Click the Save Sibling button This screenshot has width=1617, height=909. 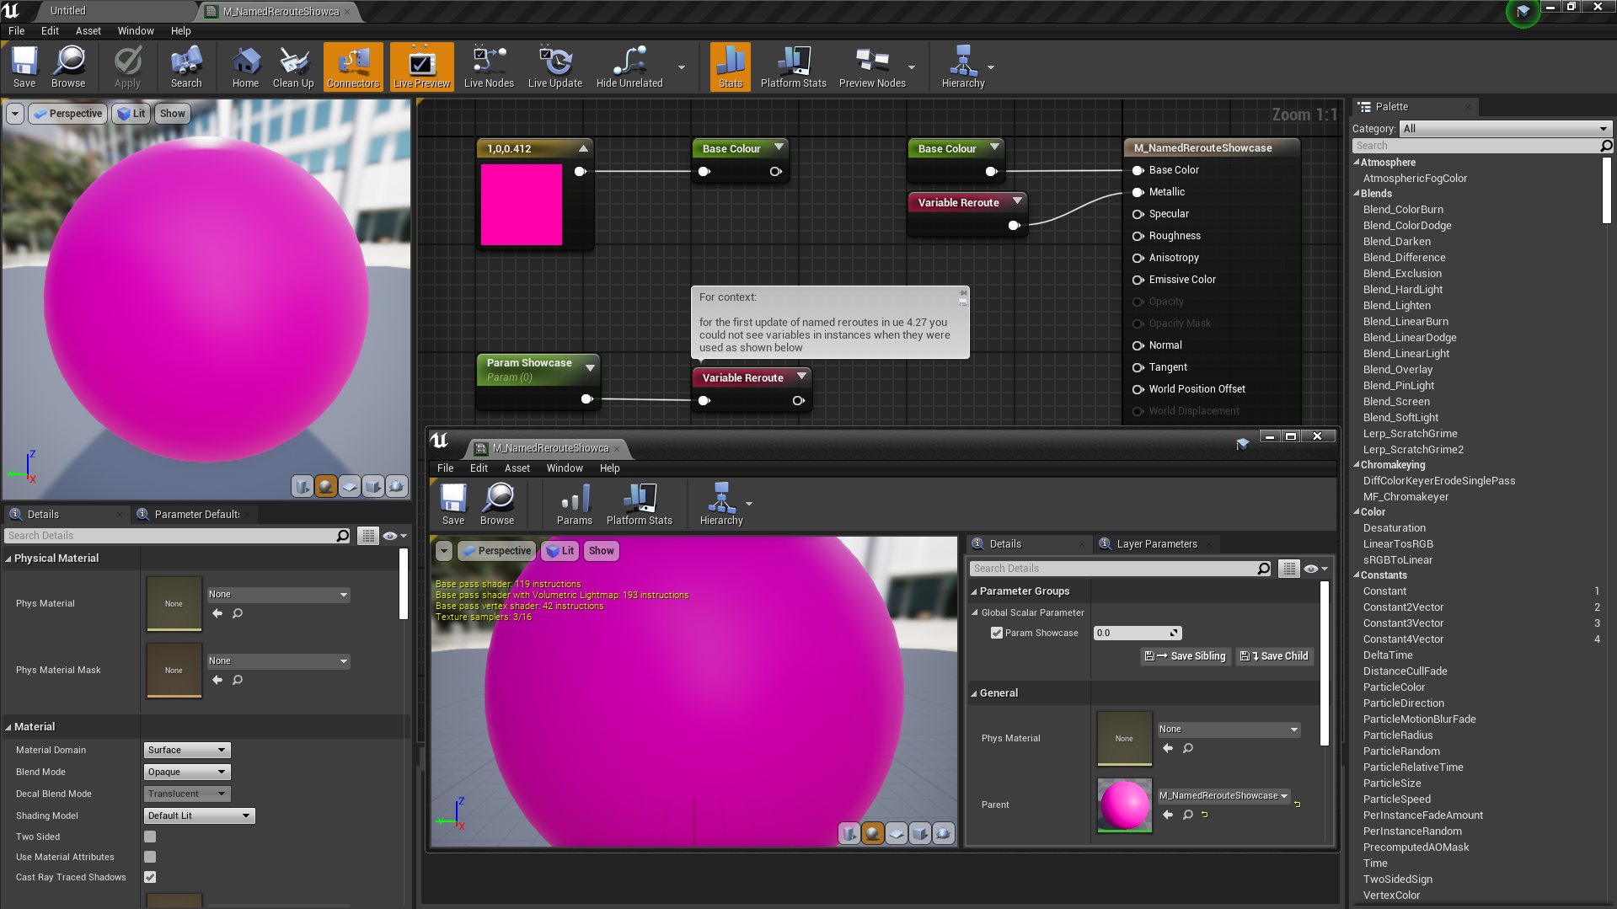click(1185, 656)
